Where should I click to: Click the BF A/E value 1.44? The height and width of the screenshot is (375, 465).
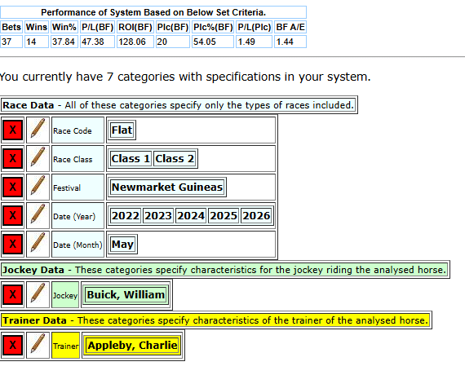coord(290,42)
